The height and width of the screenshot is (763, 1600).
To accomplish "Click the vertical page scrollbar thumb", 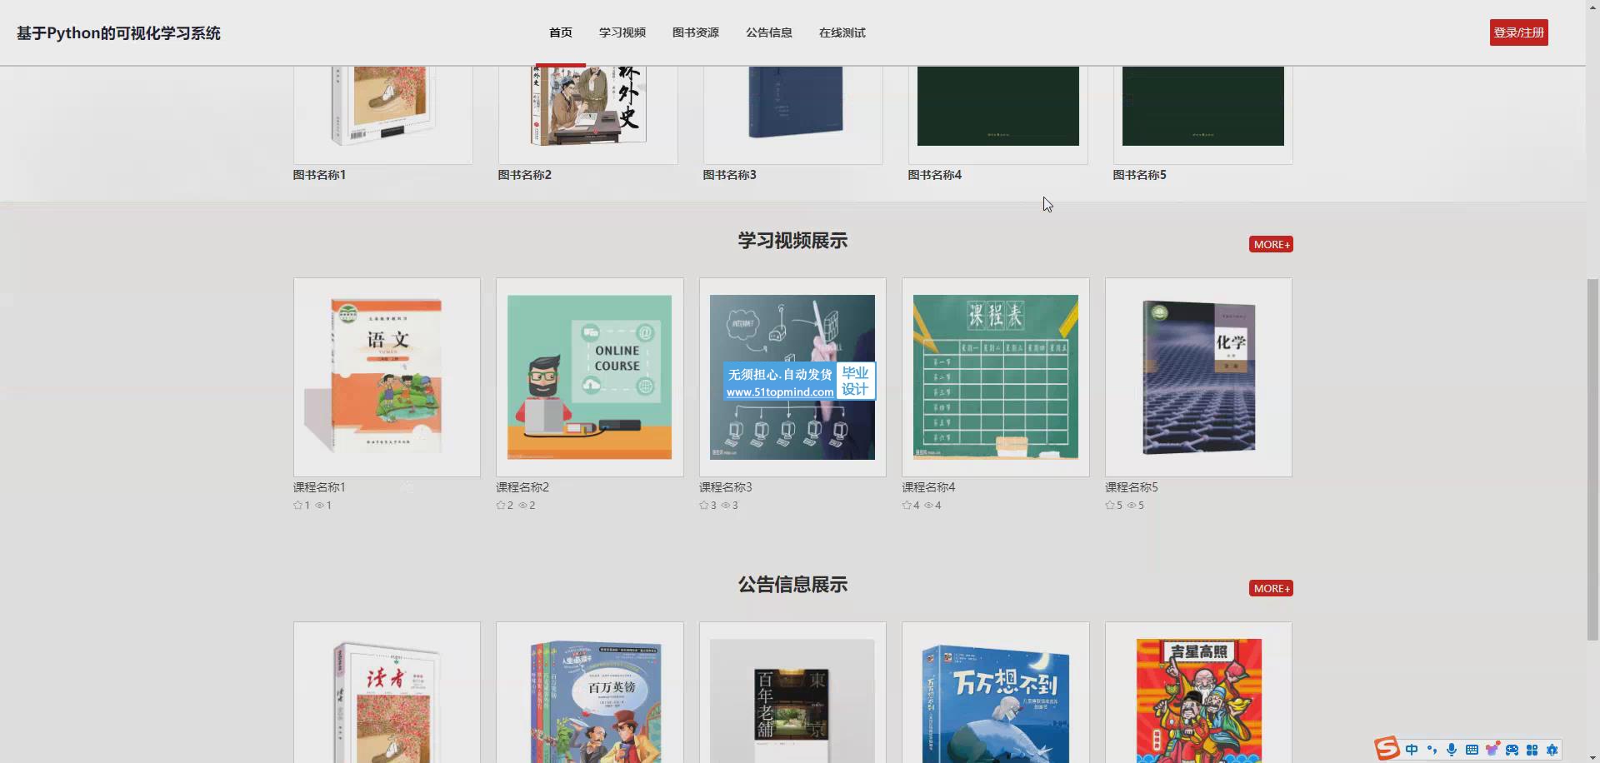I will point(1592,458).
